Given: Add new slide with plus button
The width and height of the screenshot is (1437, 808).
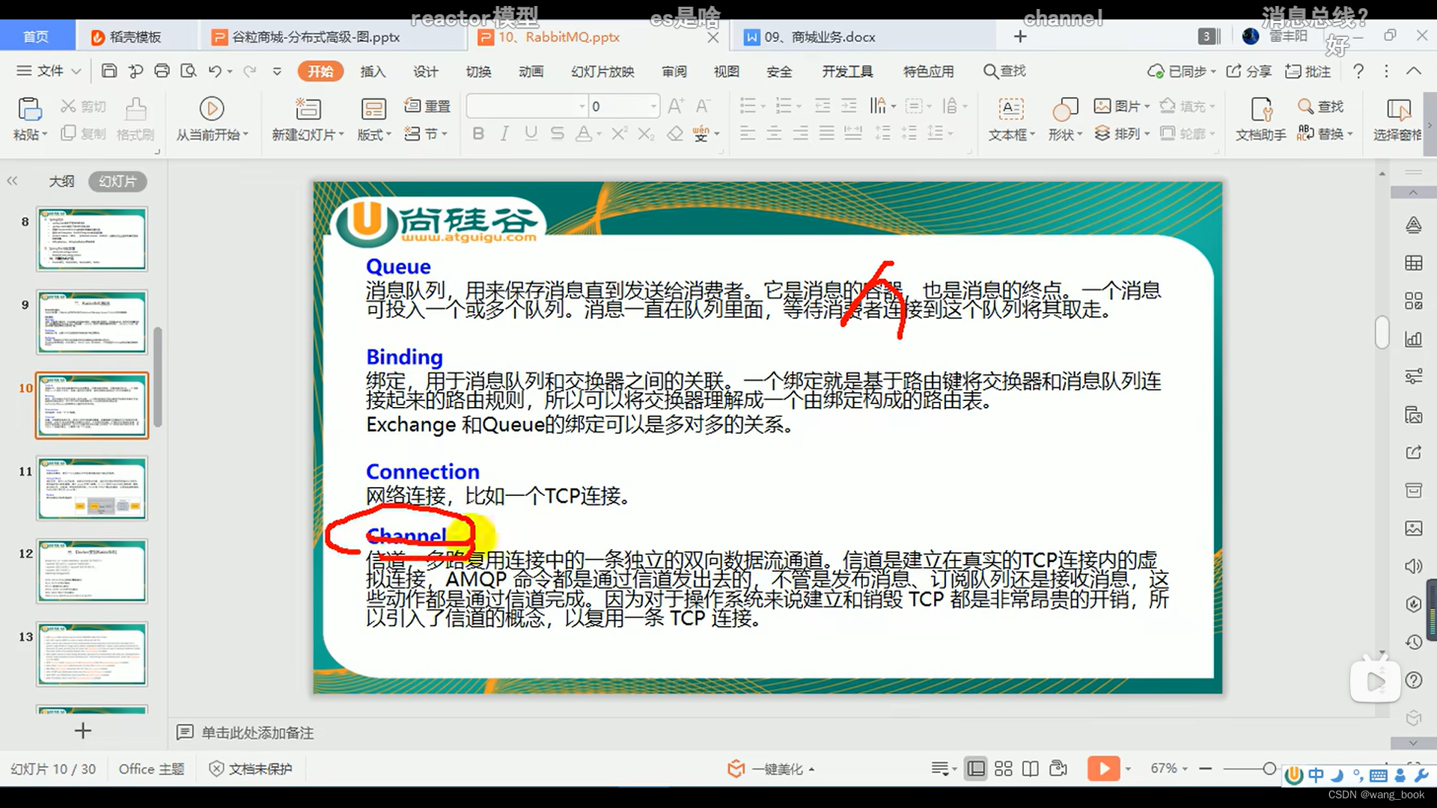Looking at the screenshot, I should pyautogui.click(x=83, y=731).
